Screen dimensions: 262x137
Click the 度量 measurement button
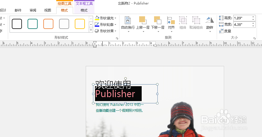coord(225,31)
